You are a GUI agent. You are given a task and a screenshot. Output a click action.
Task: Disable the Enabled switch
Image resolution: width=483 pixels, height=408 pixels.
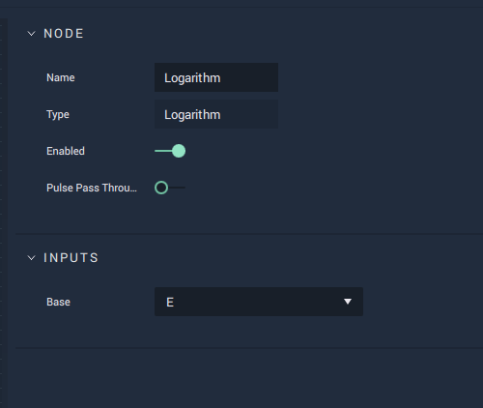(170, 151)
